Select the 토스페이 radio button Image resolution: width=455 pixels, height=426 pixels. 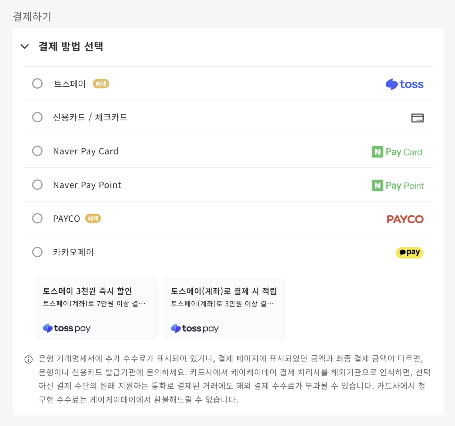point(37,84)
